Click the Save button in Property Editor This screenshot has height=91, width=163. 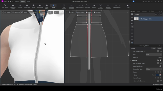coord(159,48)
